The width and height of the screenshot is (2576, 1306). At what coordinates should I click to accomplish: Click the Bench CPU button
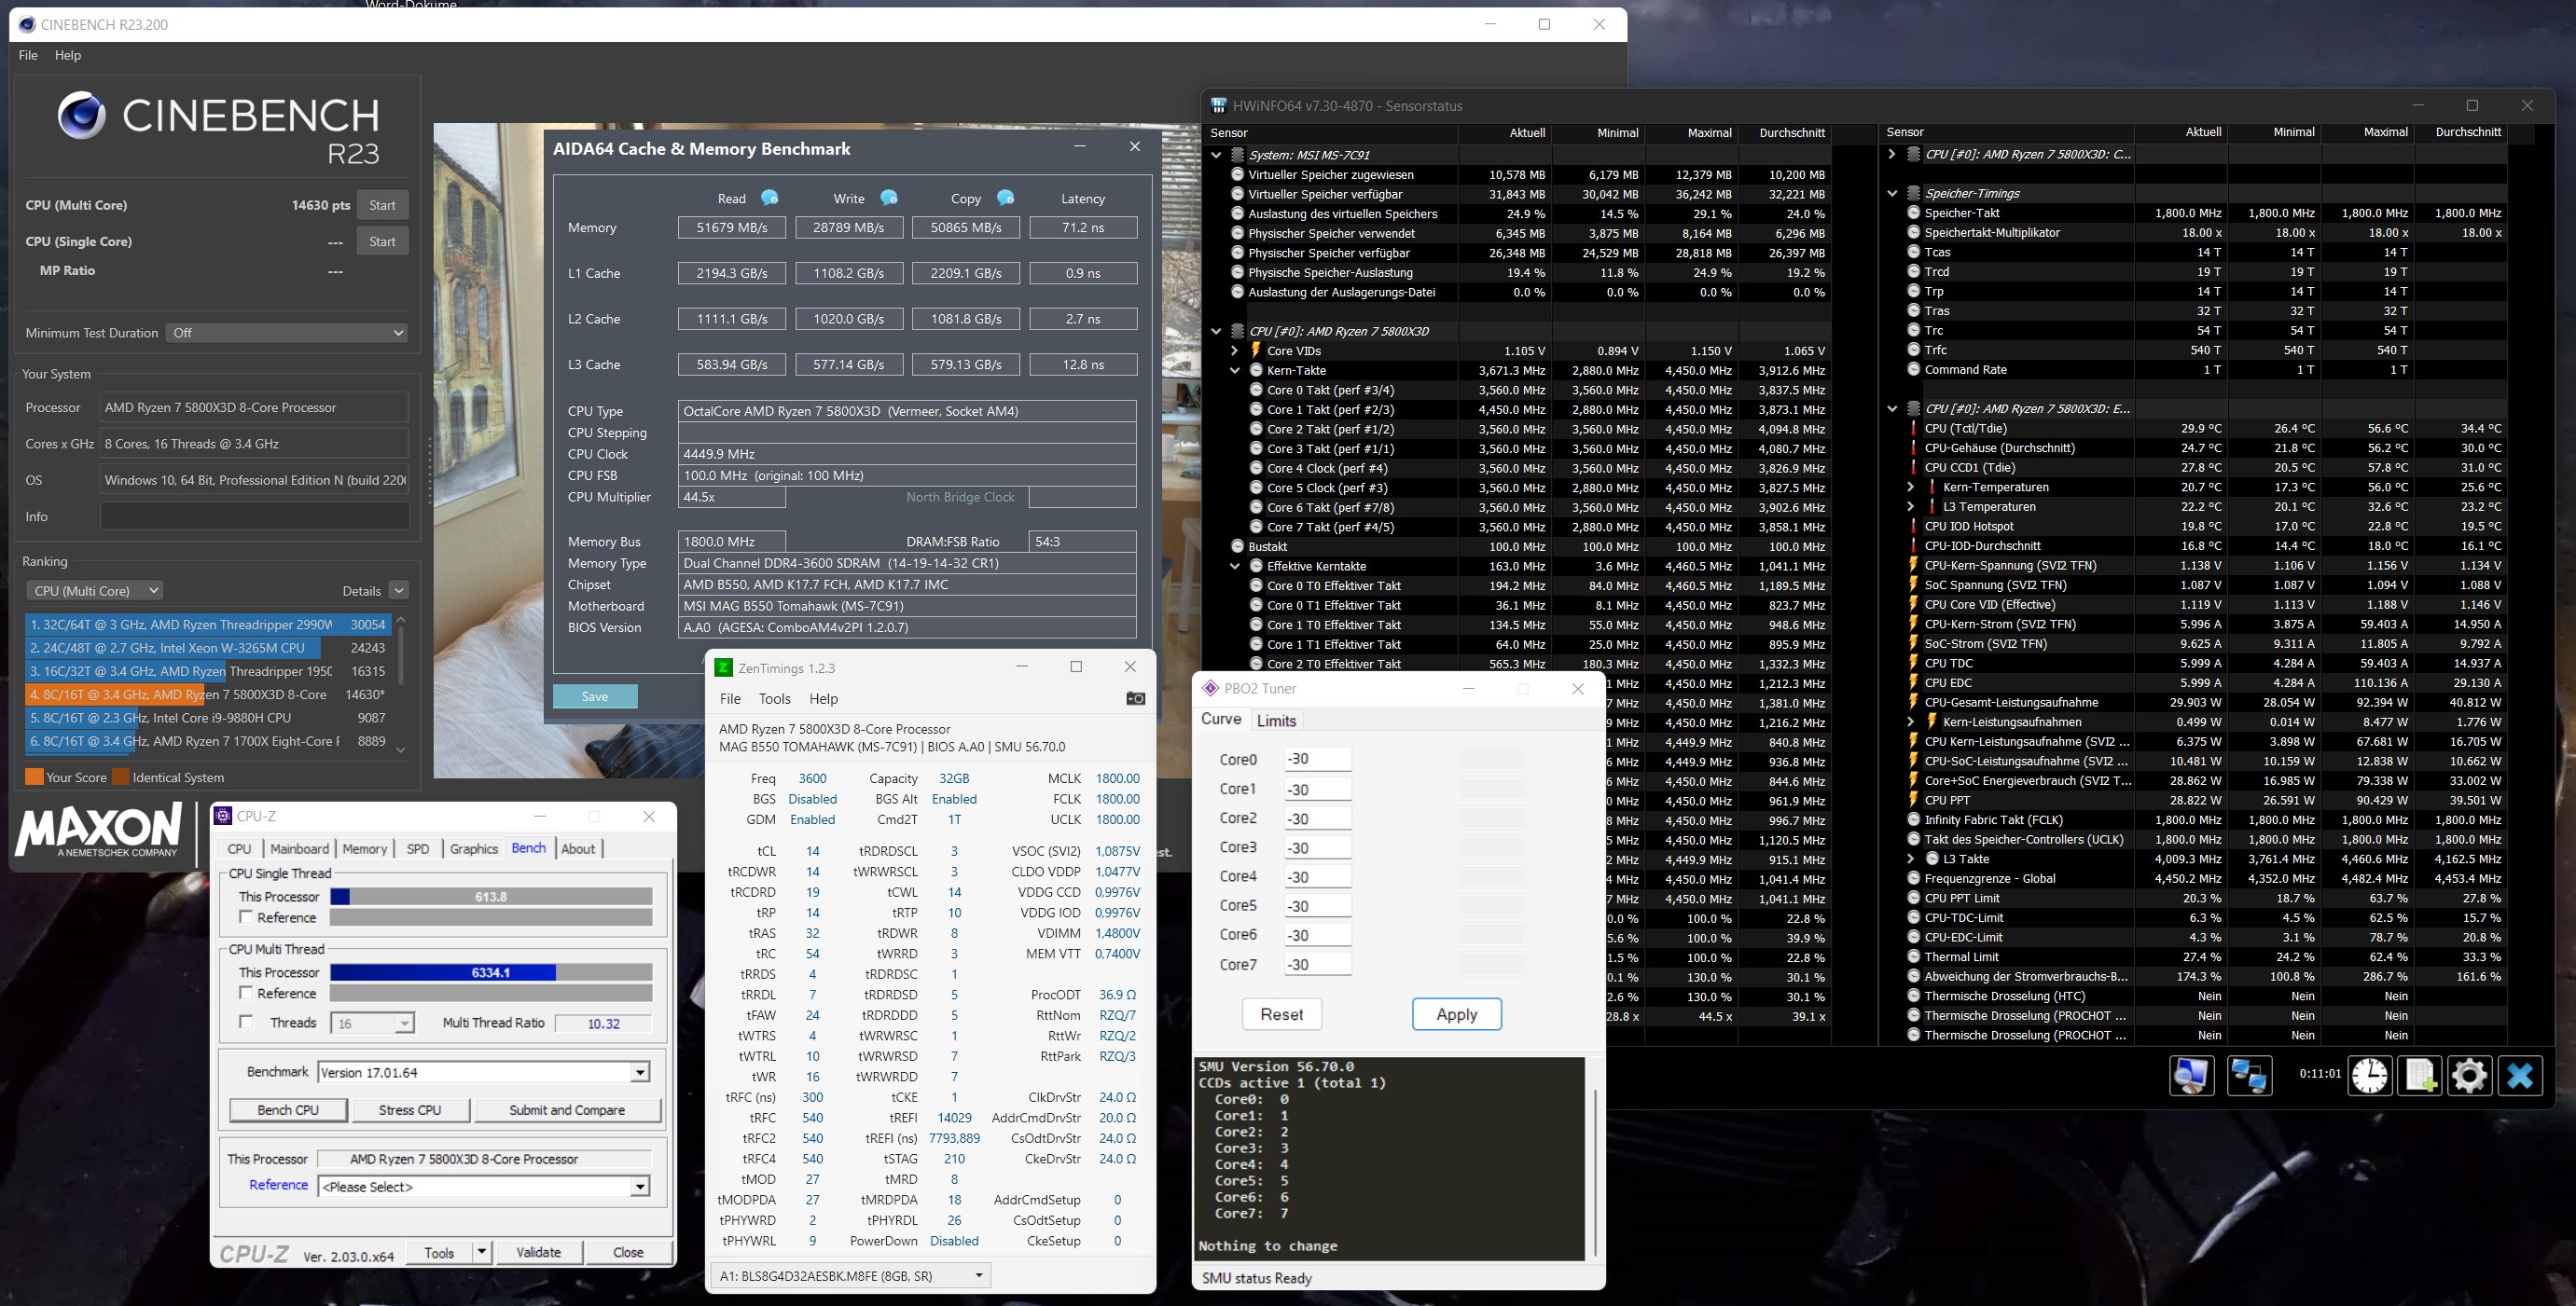(288, 1110)
